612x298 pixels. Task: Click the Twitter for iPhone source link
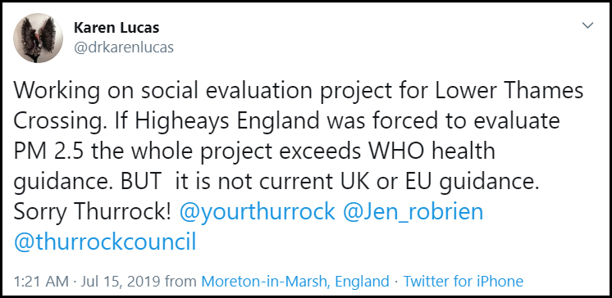coord(463,281)
